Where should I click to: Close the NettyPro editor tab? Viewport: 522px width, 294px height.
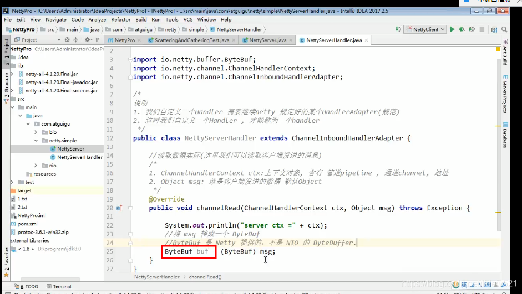pos(139,40)
